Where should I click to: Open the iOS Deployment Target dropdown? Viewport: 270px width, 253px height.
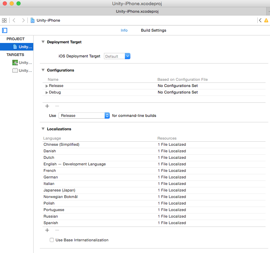pyautogui.click(x=117, y=56)
